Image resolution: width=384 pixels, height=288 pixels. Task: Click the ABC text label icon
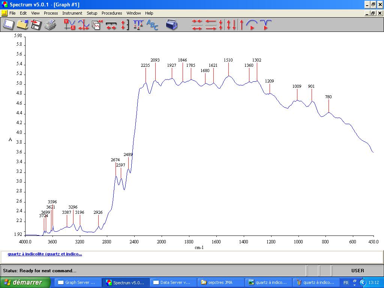(x=152, y=25)
